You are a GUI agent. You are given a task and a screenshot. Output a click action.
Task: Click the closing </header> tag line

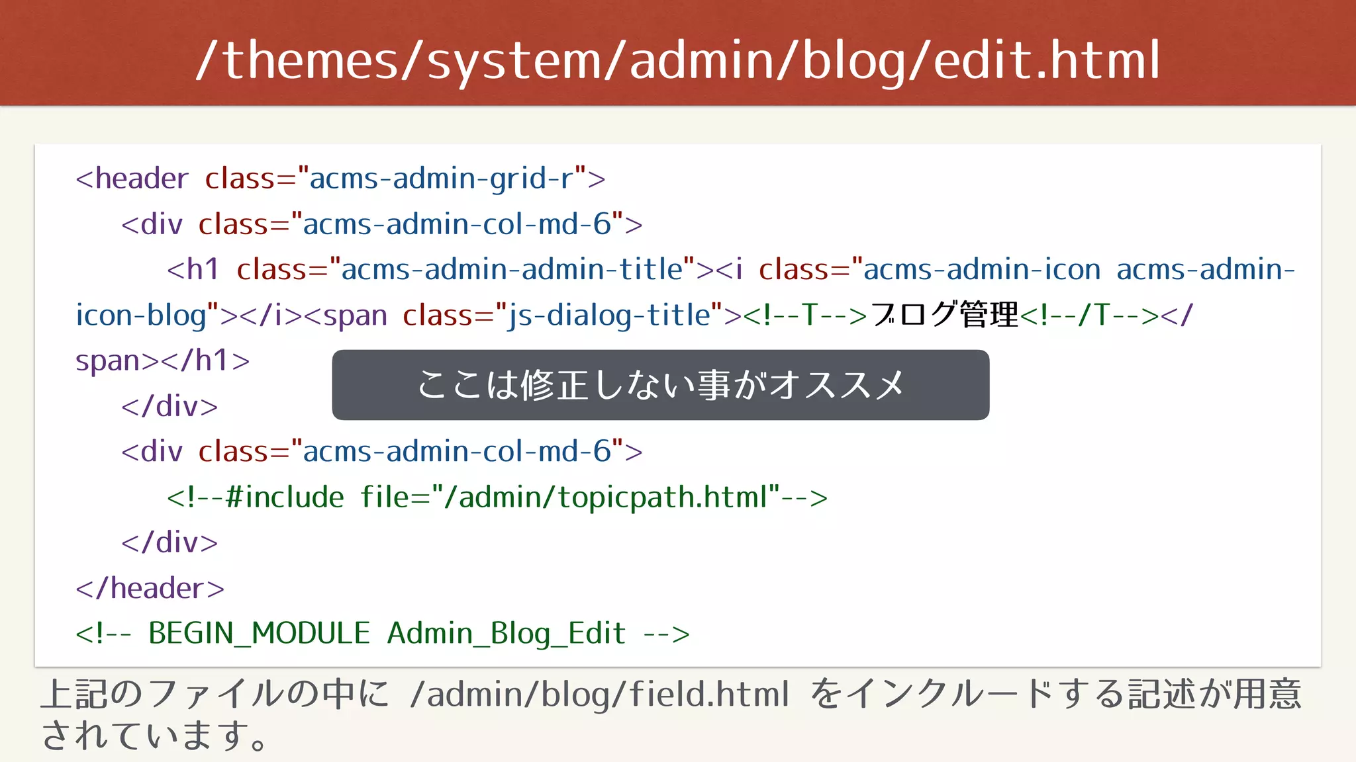[150, 588]
